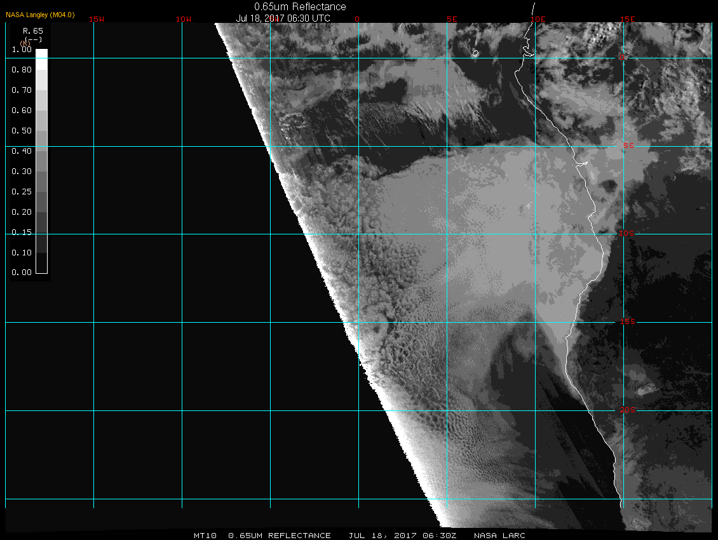Click the "0.30" color bar value
Screen dimensions: 718x540
[x=22, y=172]
